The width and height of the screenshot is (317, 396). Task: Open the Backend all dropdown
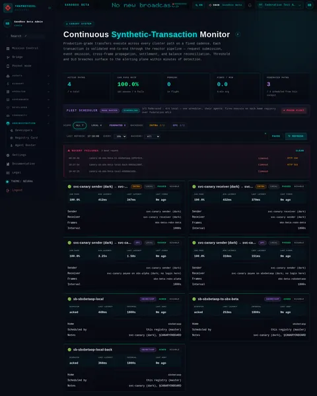tap(153, 137)
